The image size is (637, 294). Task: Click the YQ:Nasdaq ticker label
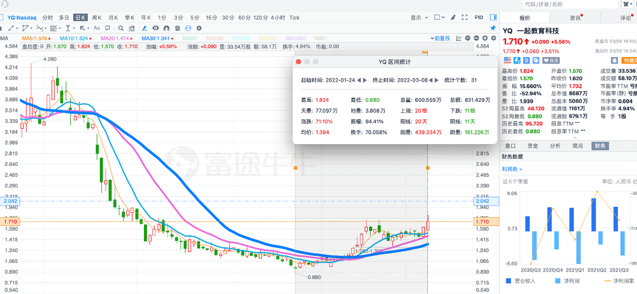22,17
